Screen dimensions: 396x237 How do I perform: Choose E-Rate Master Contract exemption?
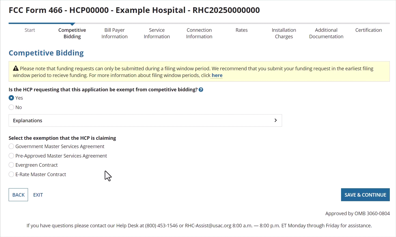coord(11,174)
